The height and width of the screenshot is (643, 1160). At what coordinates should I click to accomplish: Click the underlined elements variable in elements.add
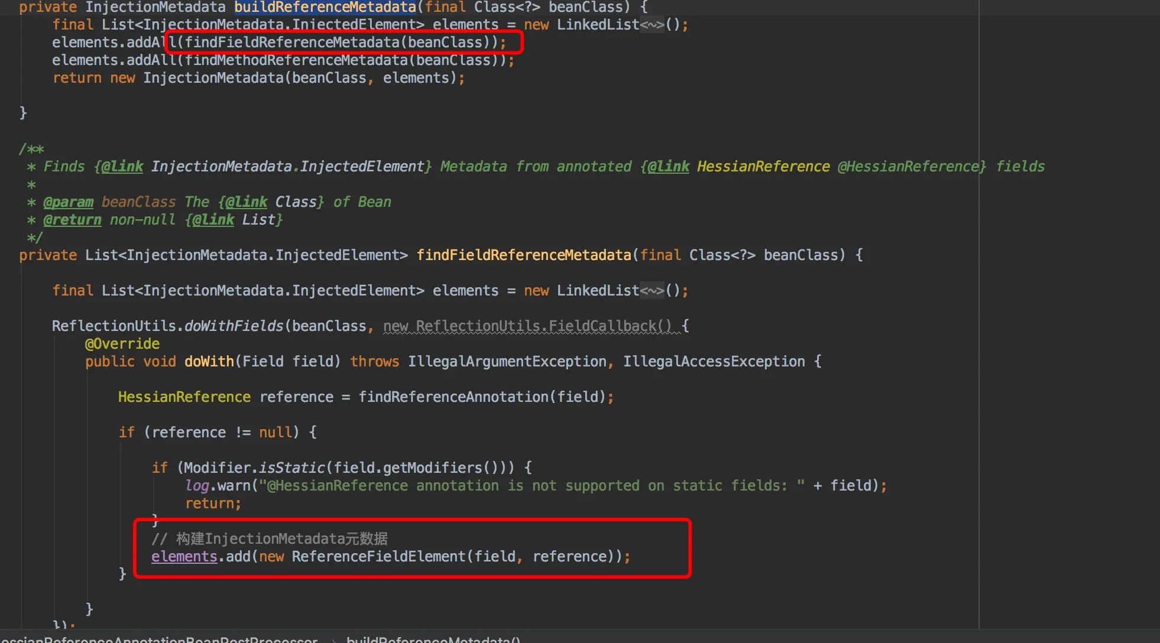tap(184, 557)
